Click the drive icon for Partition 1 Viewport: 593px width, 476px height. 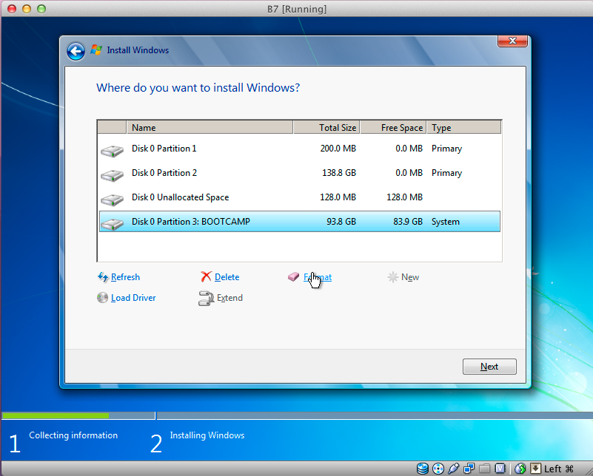112,151
